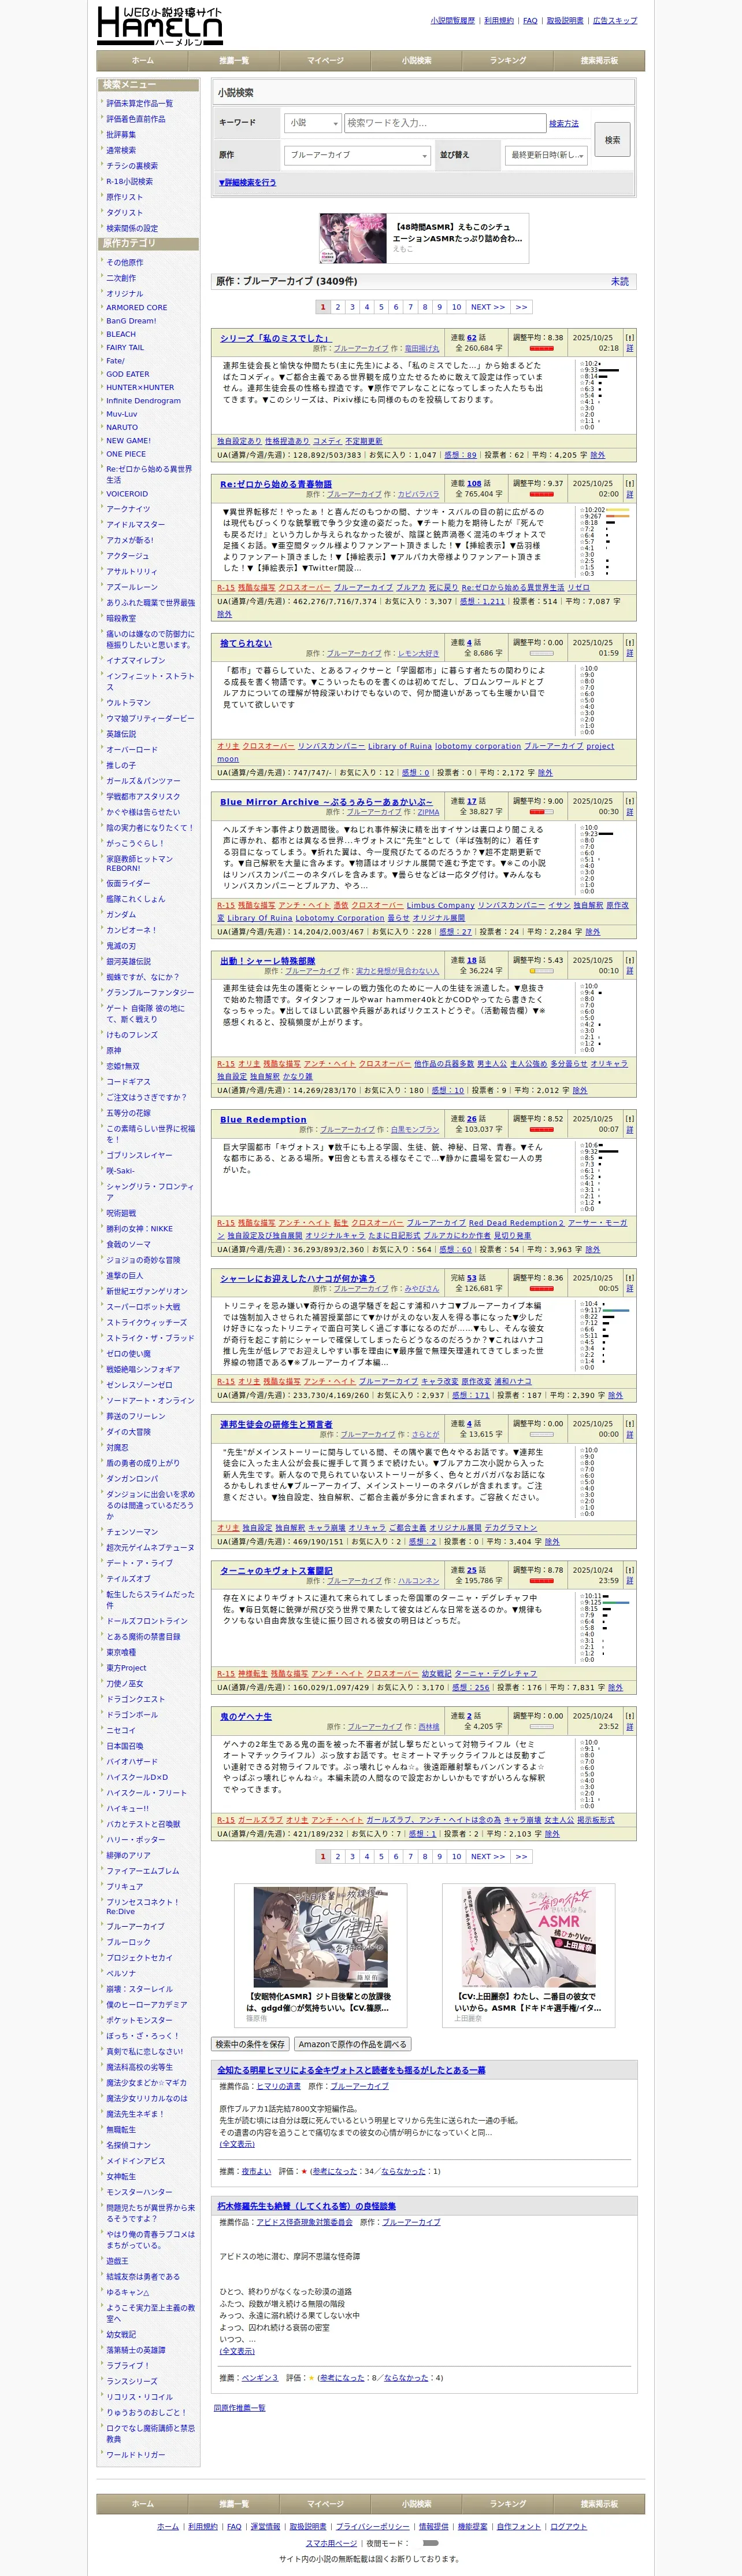Open novel 連邦生徒会の研修生と預言者
742x2576 pixels.
click(277, 1424)
